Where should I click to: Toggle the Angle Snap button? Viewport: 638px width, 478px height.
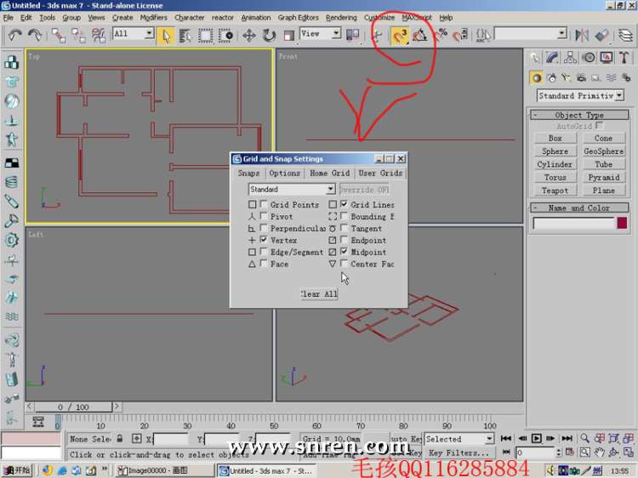coord(420,36)
